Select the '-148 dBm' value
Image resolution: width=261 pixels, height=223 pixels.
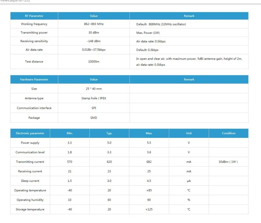pos(94,41)
